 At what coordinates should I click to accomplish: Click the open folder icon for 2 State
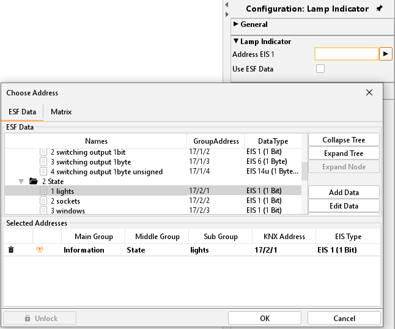coord(33,182)
